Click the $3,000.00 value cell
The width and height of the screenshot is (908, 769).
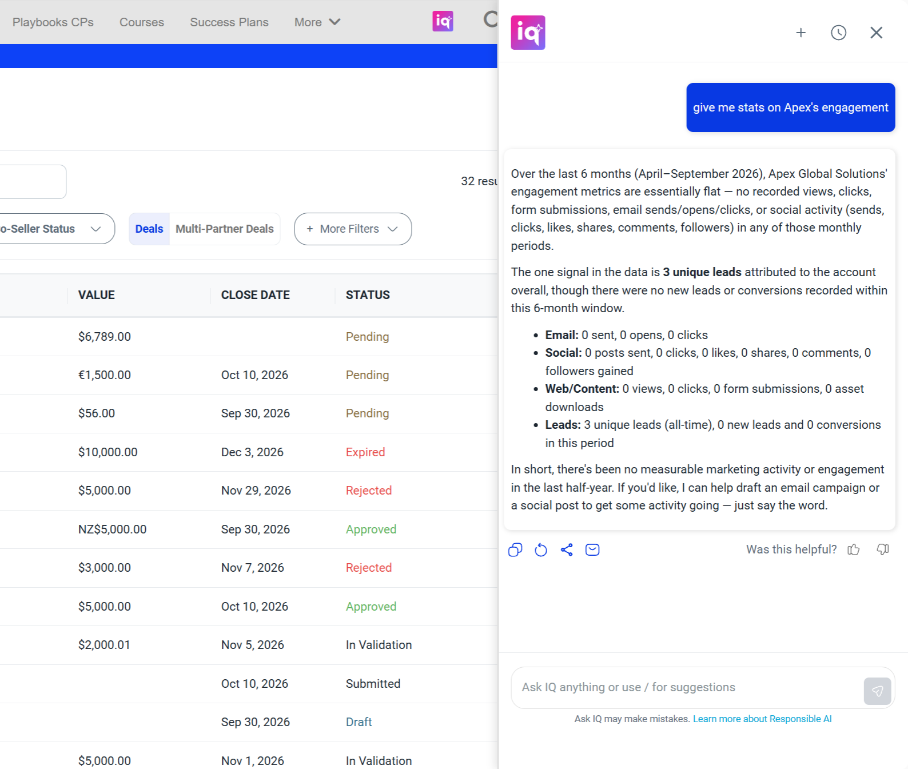coord(105,568)
